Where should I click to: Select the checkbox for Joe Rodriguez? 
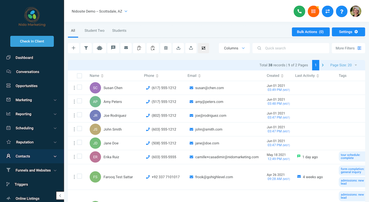pos(79,115)
